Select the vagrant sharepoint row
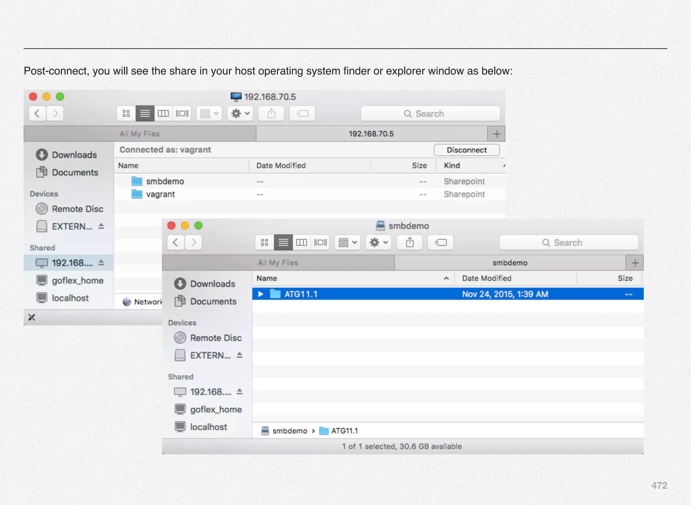The image size is (691, 505). 310,194
